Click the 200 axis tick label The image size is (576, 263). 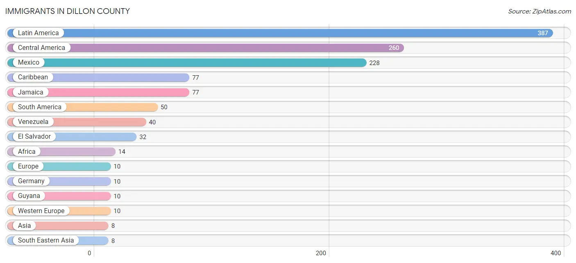321,253
